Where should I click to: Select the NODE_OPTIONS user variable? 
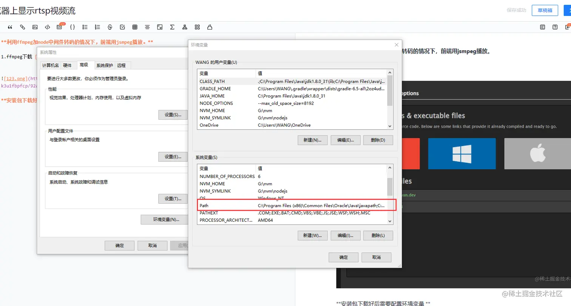[x=292, y=103]
